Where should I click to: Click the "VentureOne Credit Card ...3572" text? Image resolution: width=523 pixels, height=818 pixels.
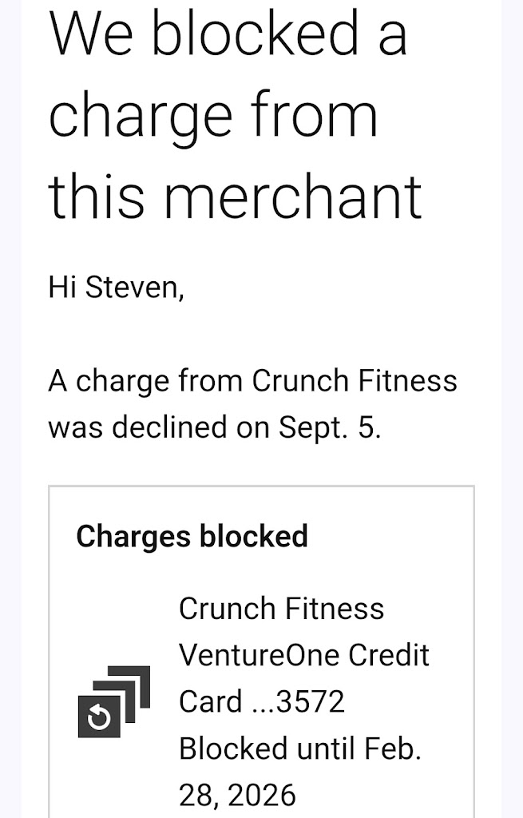(x=303, y=678)
